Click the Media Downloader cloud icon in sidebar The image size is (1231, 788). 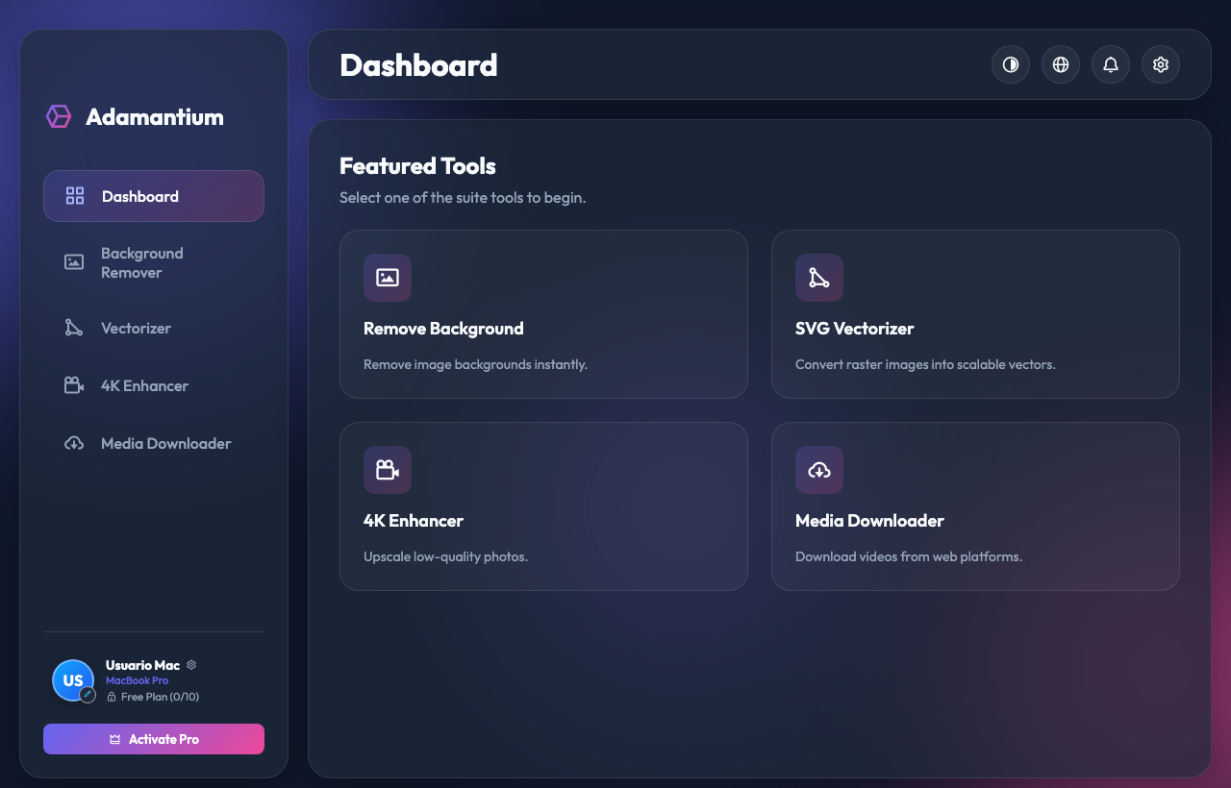[x=74, y=443]
